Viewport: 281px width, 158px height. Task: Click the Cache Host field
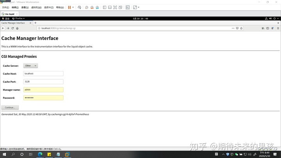point(43,74)
